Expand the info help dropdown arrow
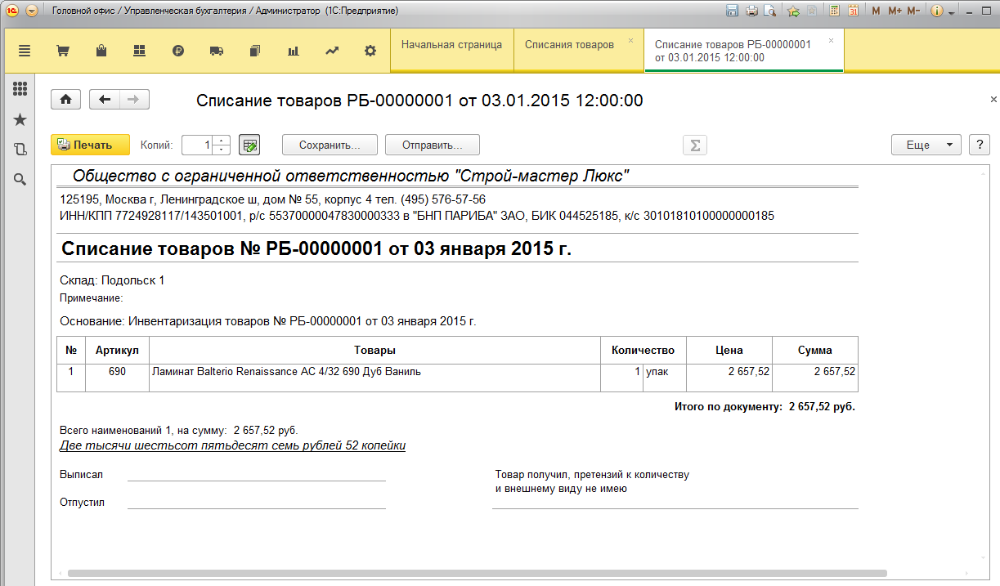Screen dimensions: 1000x586 (x=952, y=12)
